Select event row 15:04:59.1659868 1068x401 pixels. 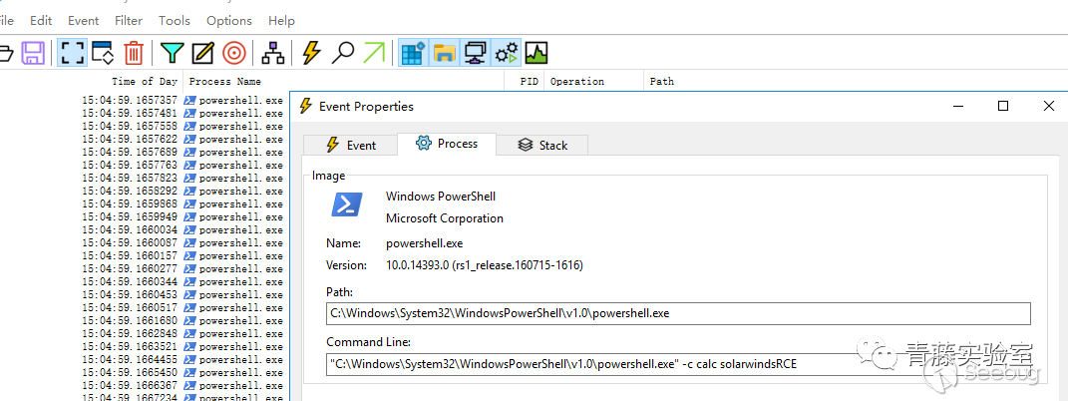click(x=182, y=203)
